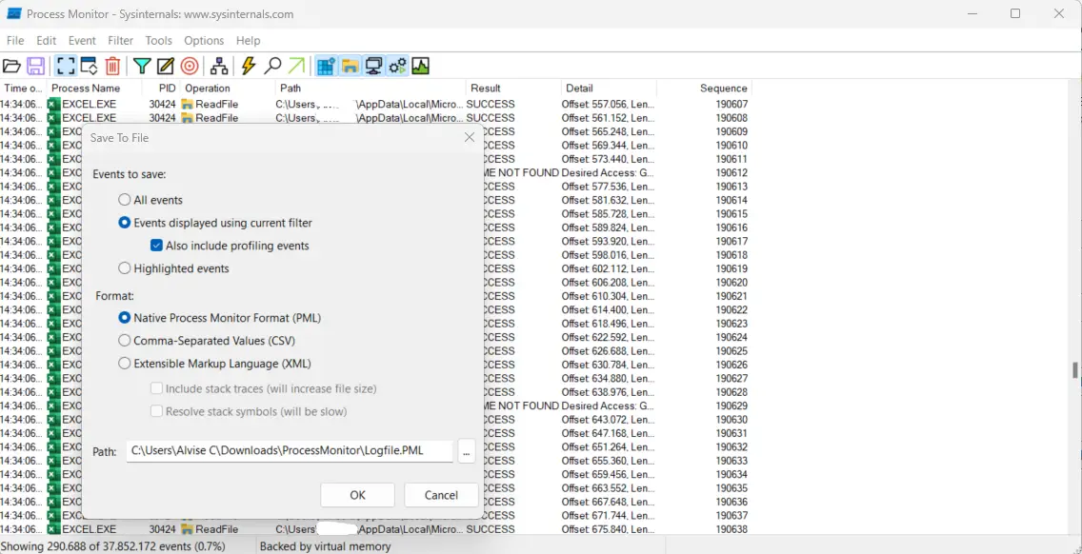Click the Path text field

[289, 451]
